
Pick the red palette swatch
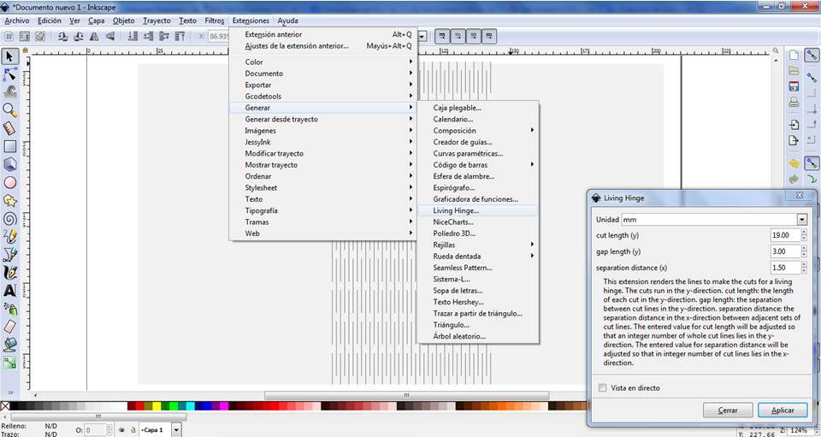pyautogui.click(x=140, y=406)
